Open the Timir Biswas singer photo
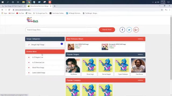172x96 pixels. point(138,65)
